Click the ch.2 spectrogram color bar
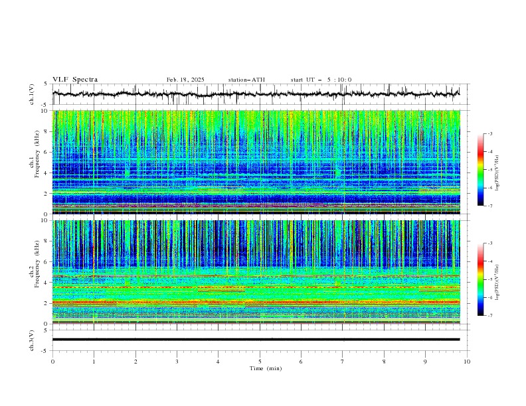The width and height of the screenshot is (526, 406). [480, 279]
